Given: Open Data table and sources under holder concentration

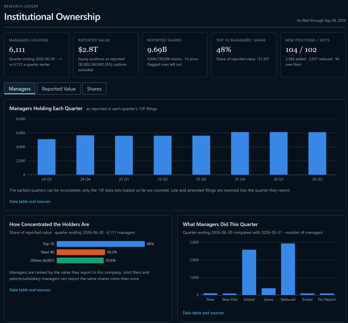Looking at the screenshot, I should coord(30,290).
